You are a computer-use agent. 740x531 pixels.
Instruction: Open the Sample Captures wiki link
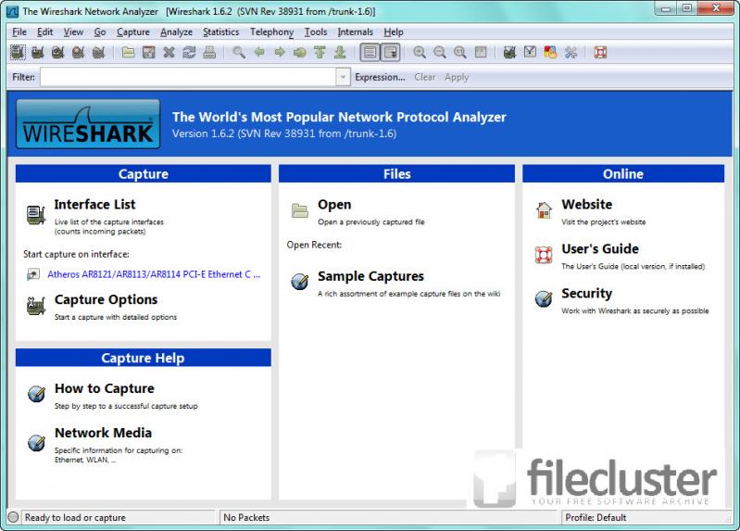pos(370,276)
